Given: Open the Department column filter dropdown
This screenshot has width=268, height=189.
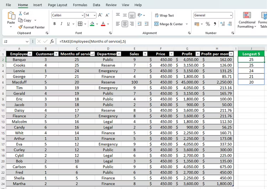Looking at the screenshot, I should (x=119, y=54).
